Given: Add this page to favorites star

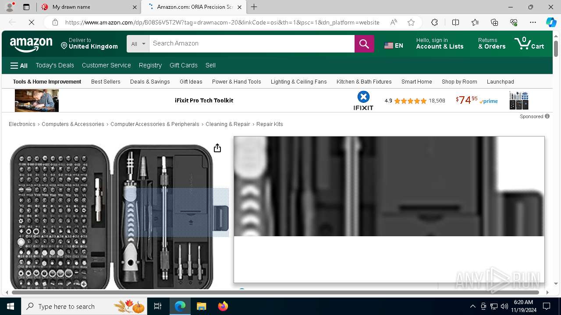Looking at the screenshot, I should 411,22.
